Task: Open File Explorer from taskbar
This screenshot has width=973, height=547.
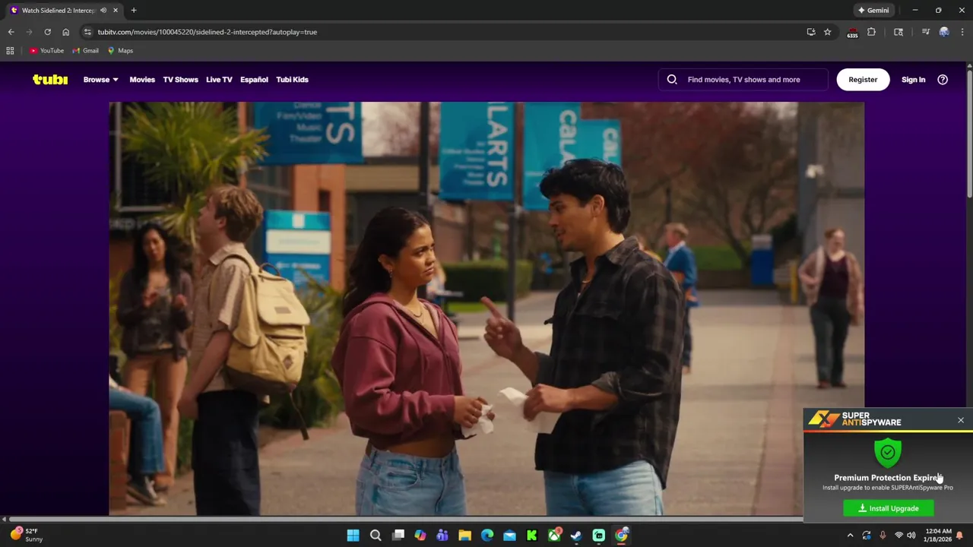Action: (x=464, y=536)
